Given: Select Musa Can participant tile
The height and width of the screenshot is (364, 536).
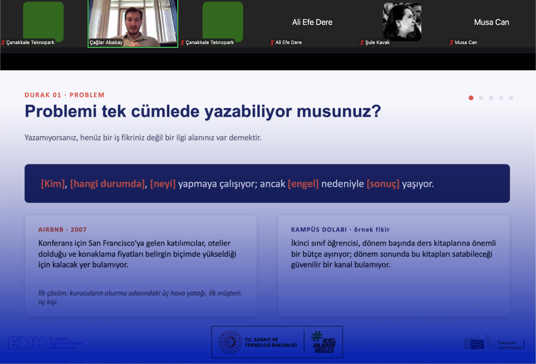Looking at the screenshot, I should point(492,23).
